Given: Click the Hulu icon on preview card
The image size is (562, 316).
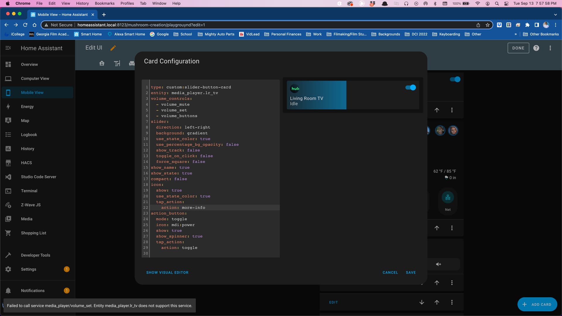Looking at the screenshot, I should point(295,88).
